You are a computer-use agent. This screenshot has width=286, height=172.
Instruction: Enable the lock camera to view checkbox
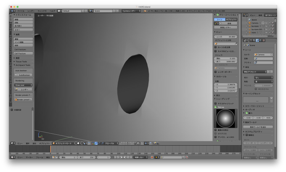[x=215, y=51]
